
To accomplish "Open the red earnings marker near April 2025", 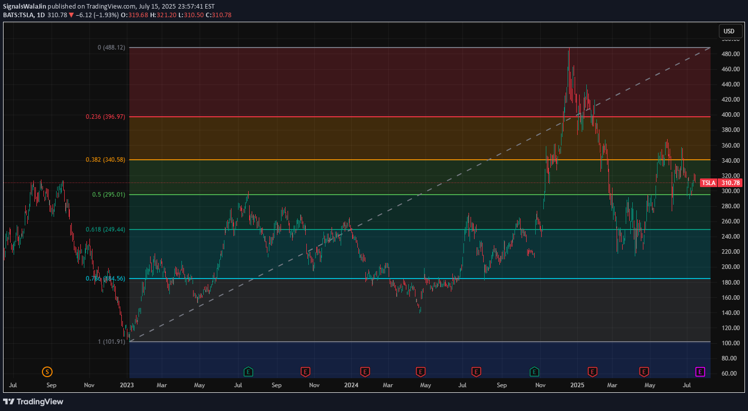I will tap(644, 372).
